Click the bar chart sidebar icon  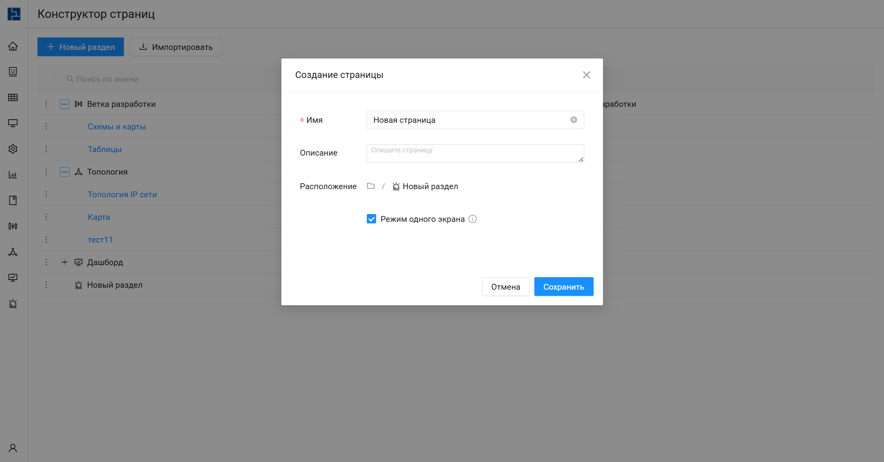(x=13, y=175)
